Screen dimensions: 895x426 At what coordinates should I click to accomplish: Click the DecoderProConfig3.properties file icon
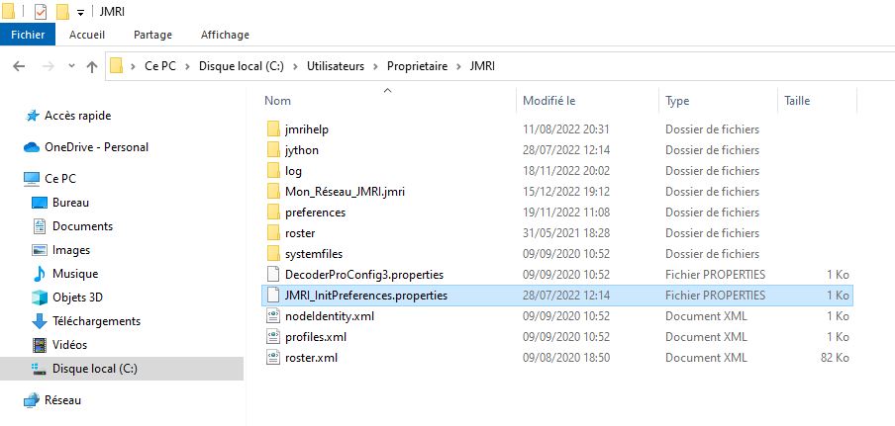point(274,275)
